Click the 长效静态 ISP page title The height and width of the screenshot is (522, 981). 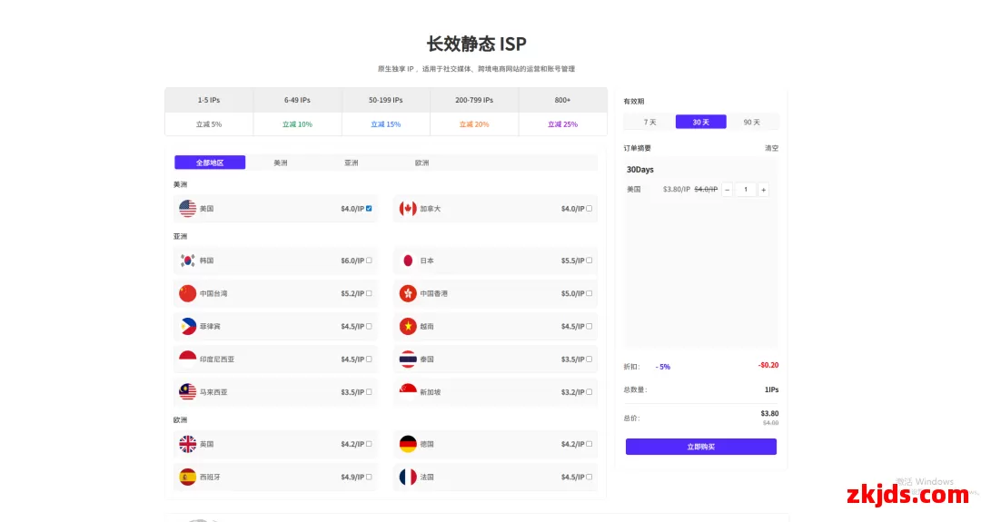pyautogui.click(x=476, y=44)
